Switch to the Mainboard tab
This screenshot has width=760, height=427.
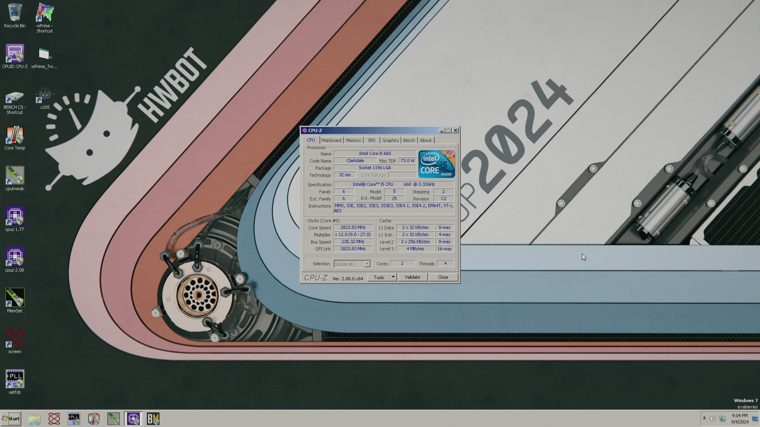pos(331,140)
